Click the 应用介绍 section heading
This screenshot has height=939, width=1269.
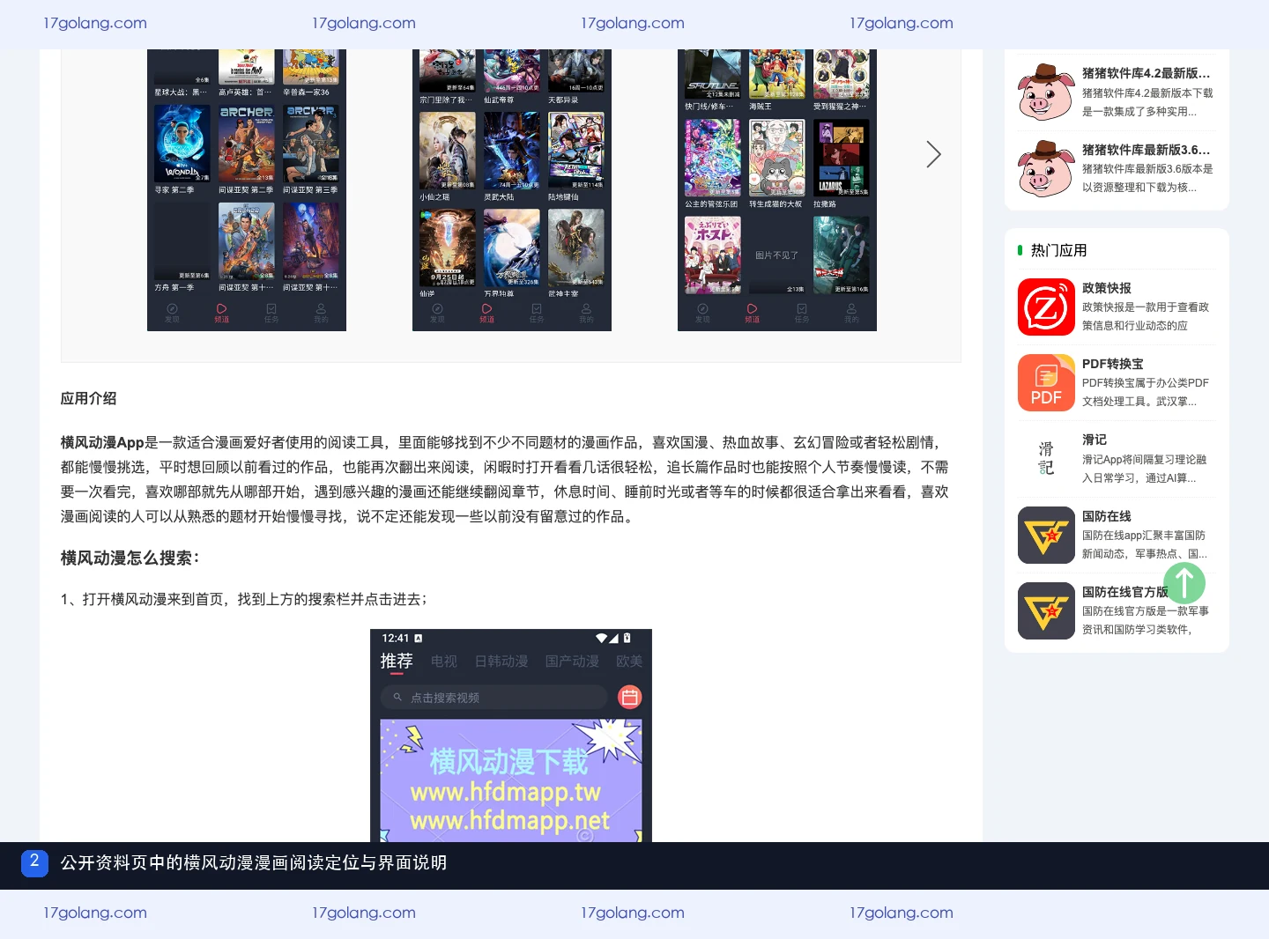[88, 398]
